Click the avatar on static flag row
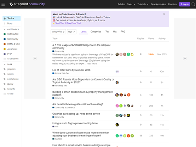Image resolution: width=196 pixels, height=147 pixels. (x=117, y=125)
